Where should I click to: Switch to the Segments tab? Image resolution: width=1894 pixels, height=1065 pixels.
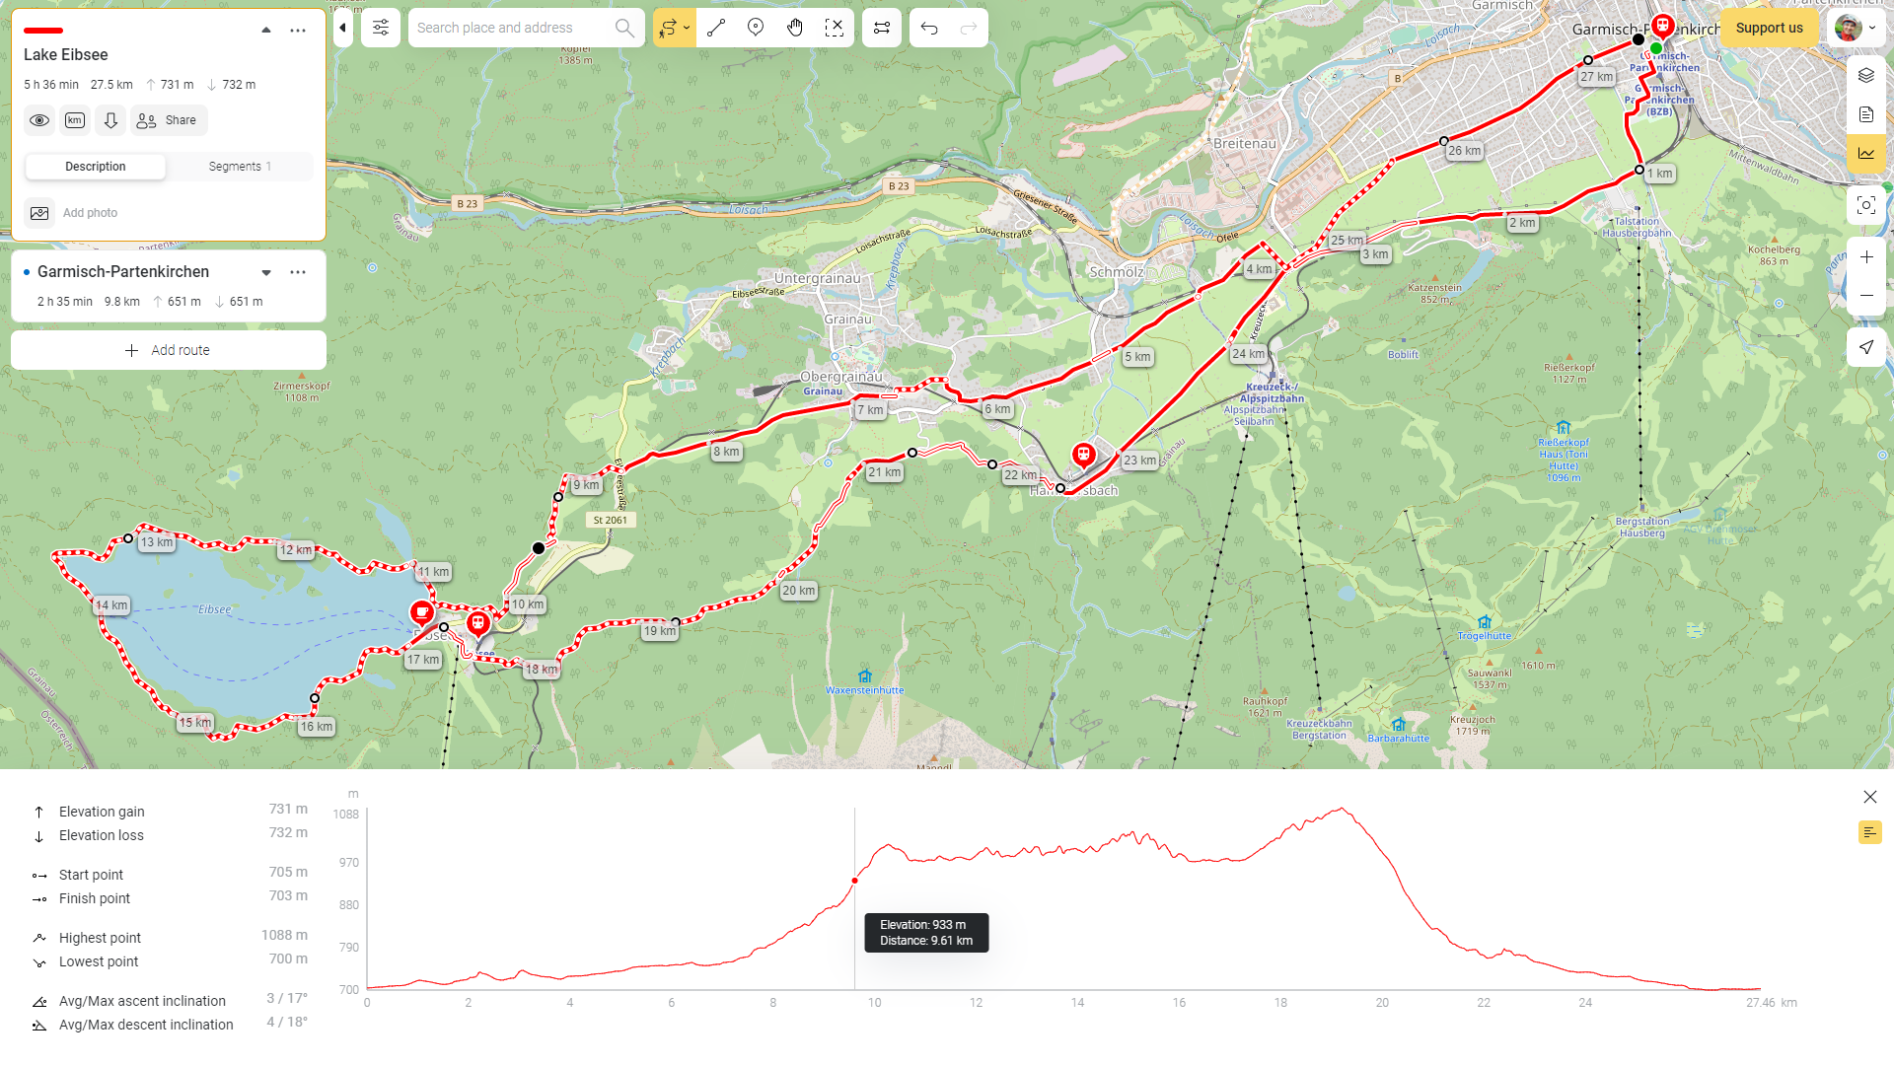pyautogui.click(x=240, y=167)
